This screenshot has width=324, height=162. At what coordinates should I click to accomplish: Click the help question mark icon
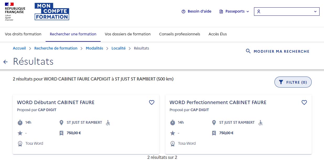[x=183, y=12]
